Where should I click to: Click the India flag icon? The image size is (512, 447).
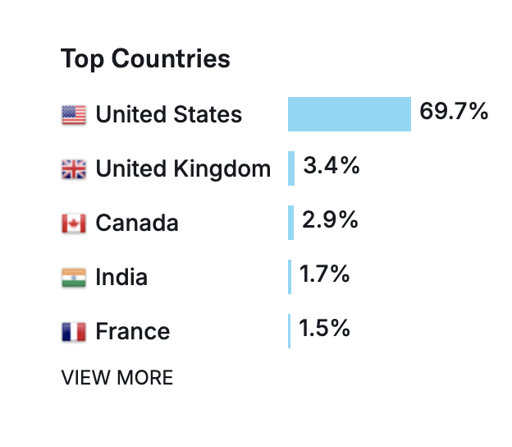coord(74,278)
